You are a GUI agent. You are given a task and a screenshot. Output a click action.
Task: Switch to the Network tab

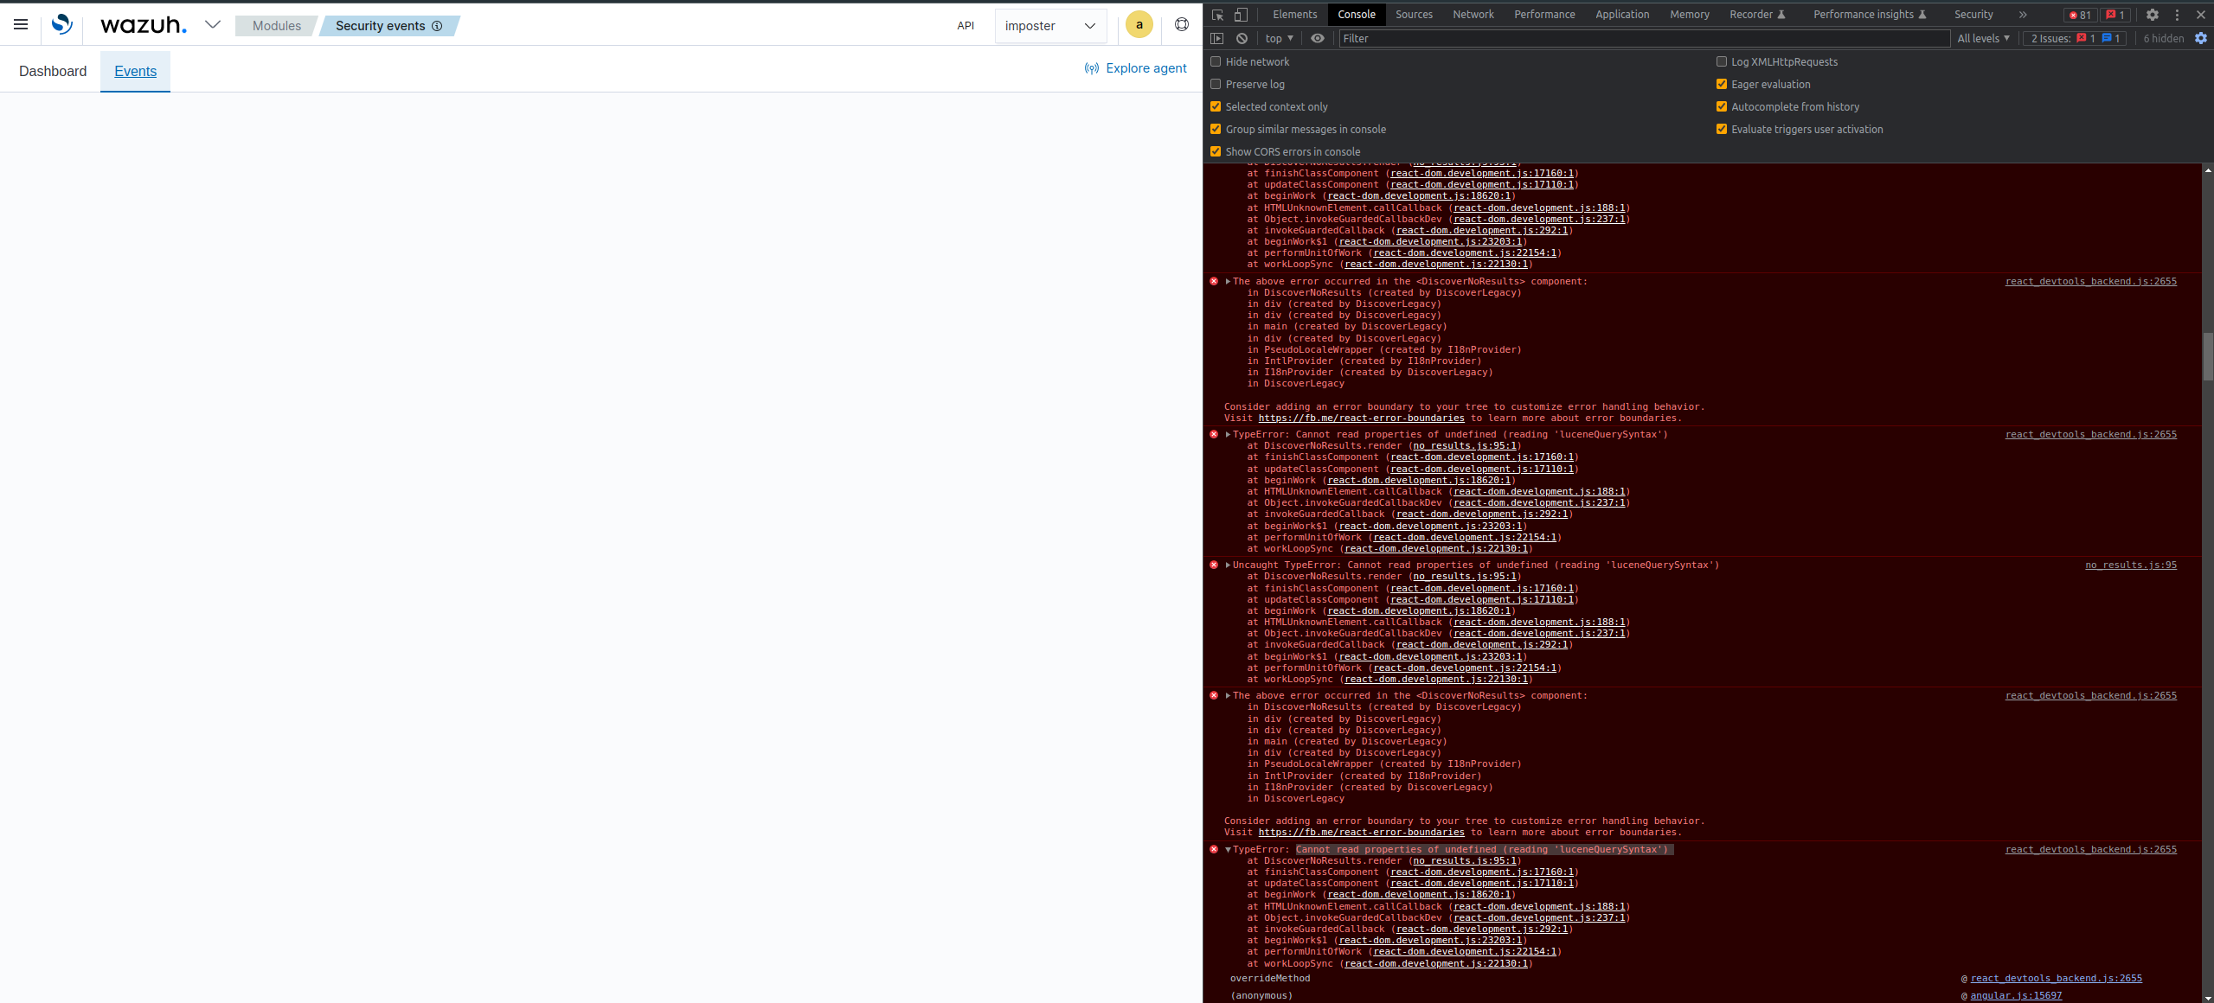[1473, 15]
